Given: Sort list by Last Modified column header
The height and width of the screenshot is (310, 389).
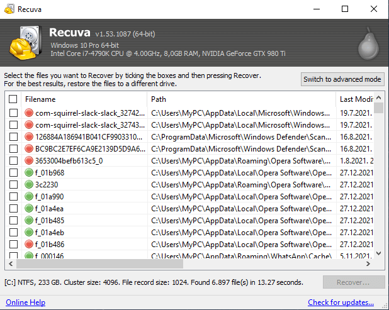Looking at the screenshot, I should 355,99.
